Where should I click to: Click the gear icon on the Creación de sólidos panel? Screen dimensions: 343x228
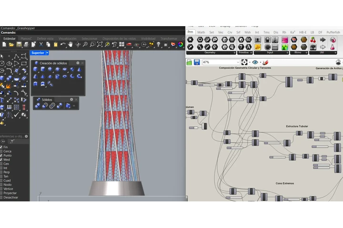(x=78, y=63)
